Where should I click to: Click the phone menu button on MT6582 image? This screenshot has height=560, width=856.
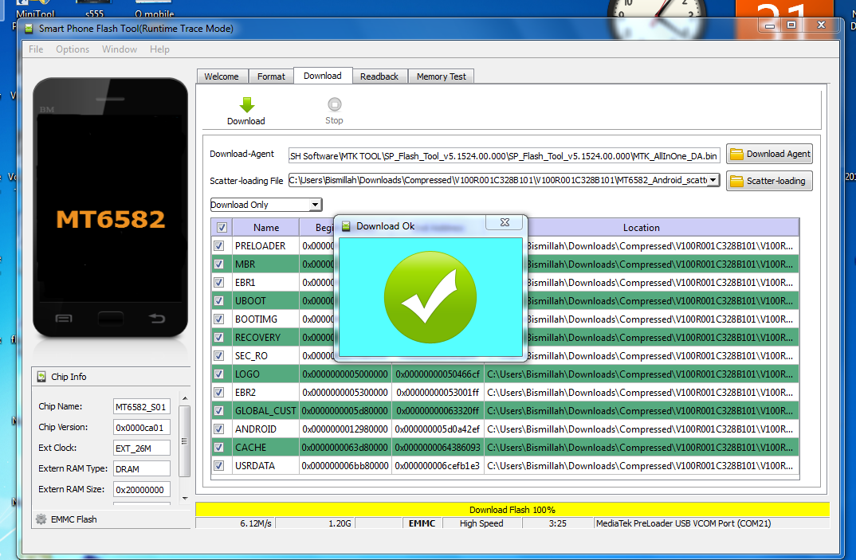pyautogui.click(x=64, y=318)
